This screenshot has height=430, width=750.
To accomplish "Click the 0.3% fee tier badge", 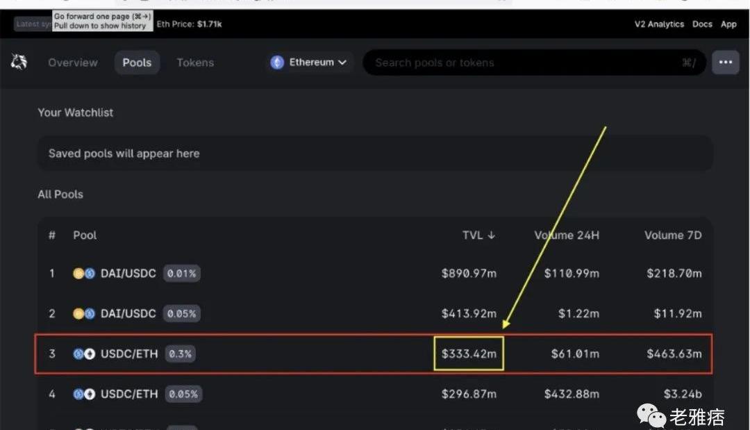I will (181, 354).
